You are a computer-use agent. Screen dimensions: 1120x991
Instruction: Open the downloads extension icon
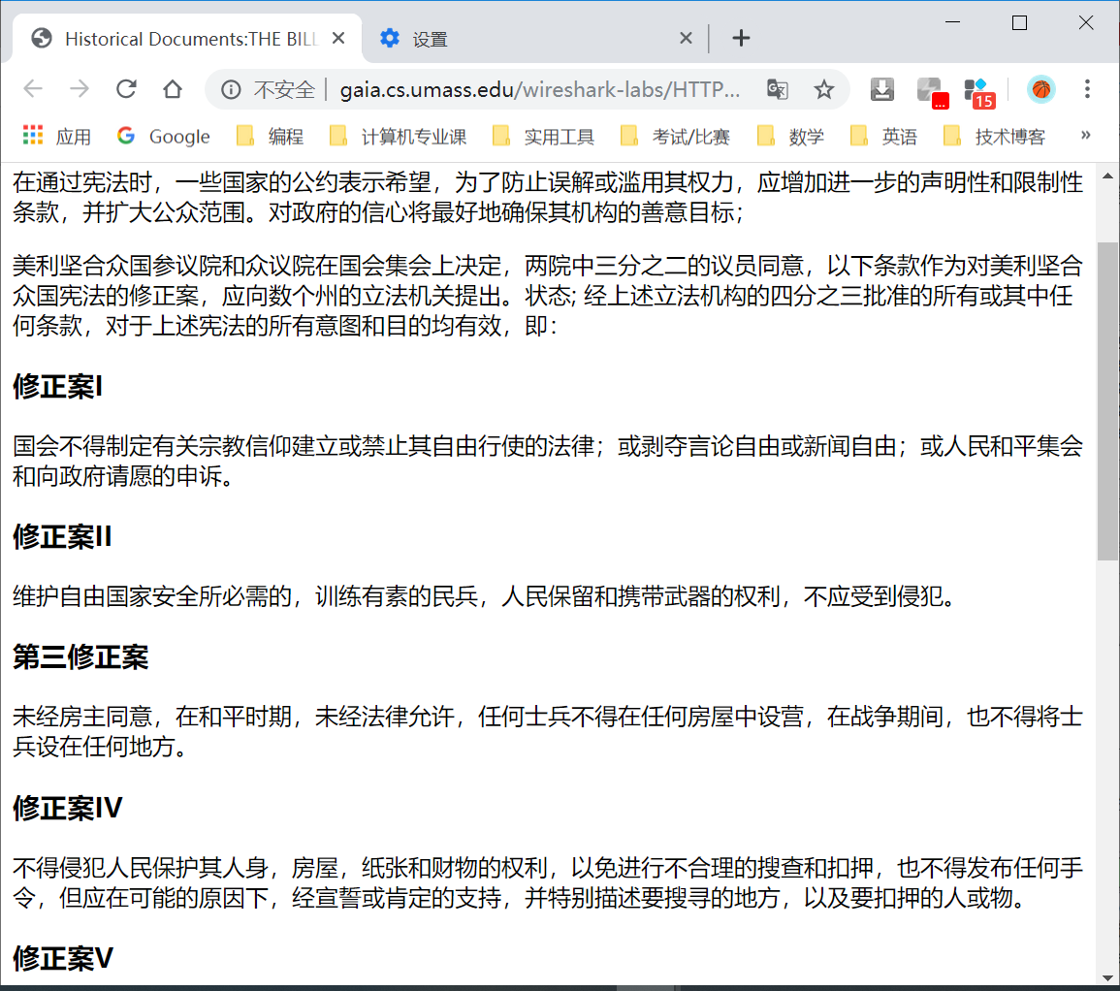881,88
